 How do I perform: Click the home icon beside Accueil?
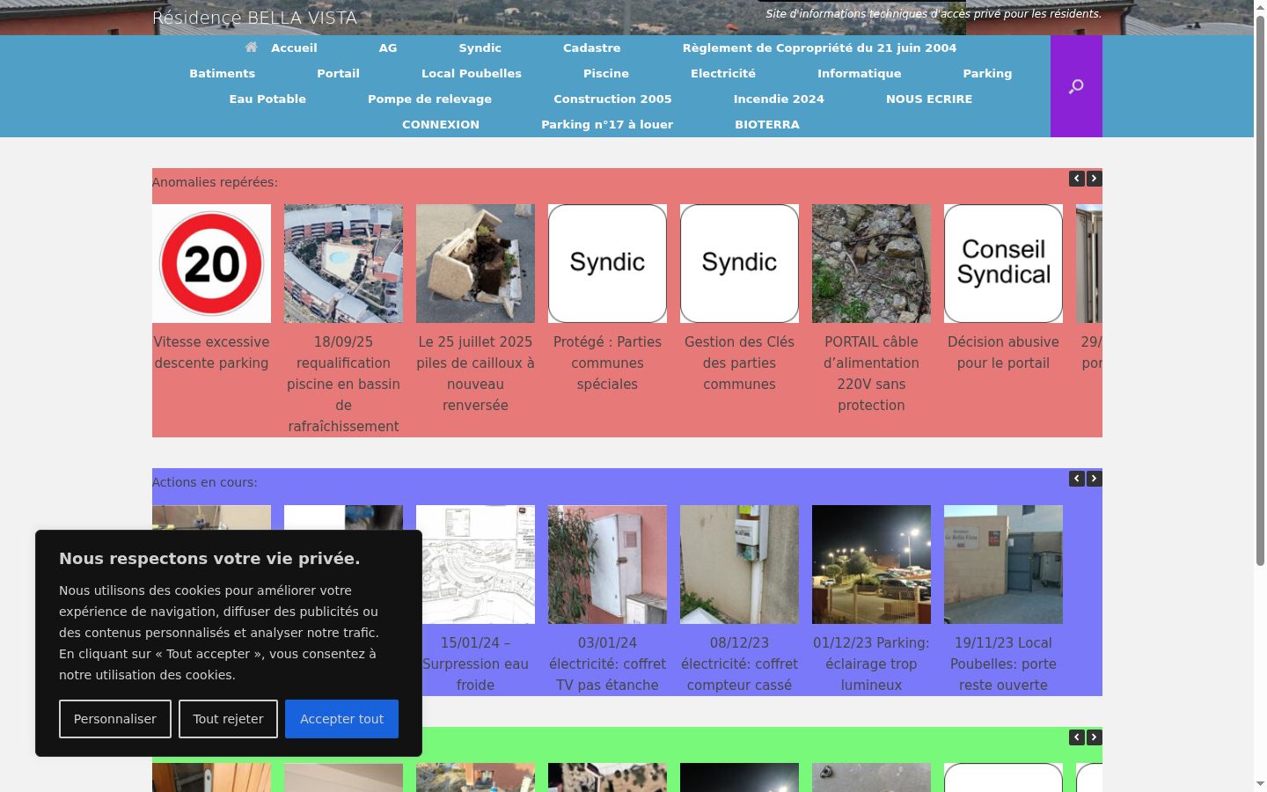(x=252, y=48)
